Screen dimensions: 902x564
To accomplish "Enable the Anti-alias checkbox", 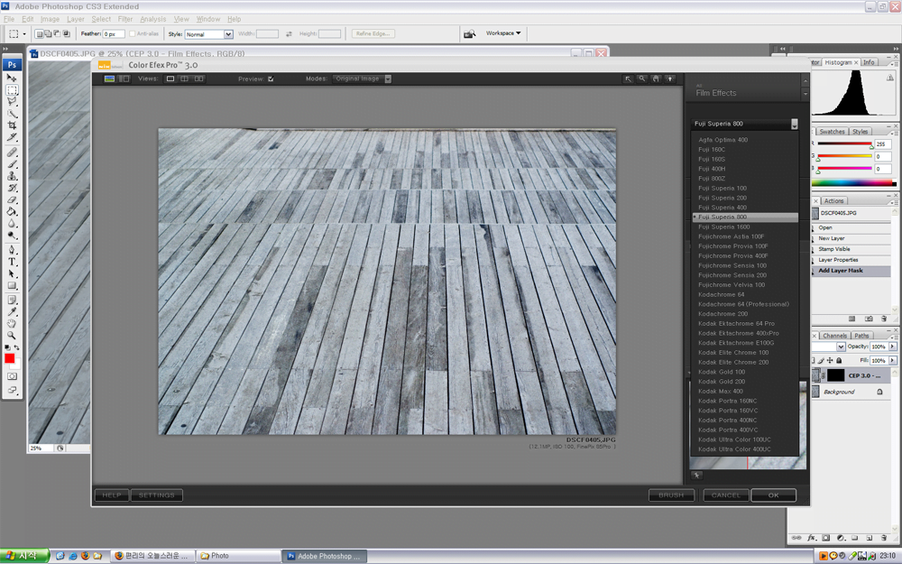I will coord(133,34).
